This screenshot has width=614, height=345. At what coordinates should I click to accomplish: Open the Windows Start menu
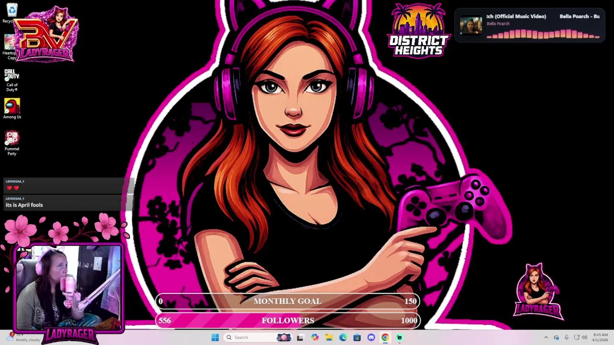(215, 337)
